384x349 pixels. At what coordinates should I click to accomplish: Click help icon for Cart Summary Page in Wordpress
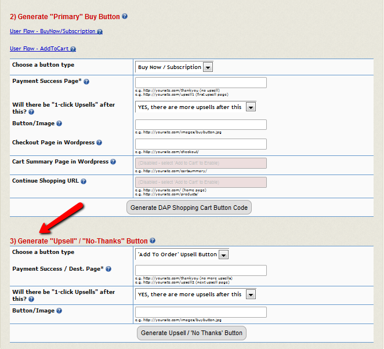113,162
